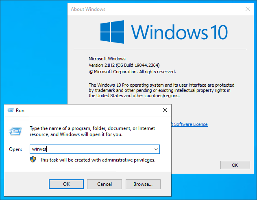Click the About Windows title bar text
257x200 pixels.
pyautogui.click(x=88, y=9)
